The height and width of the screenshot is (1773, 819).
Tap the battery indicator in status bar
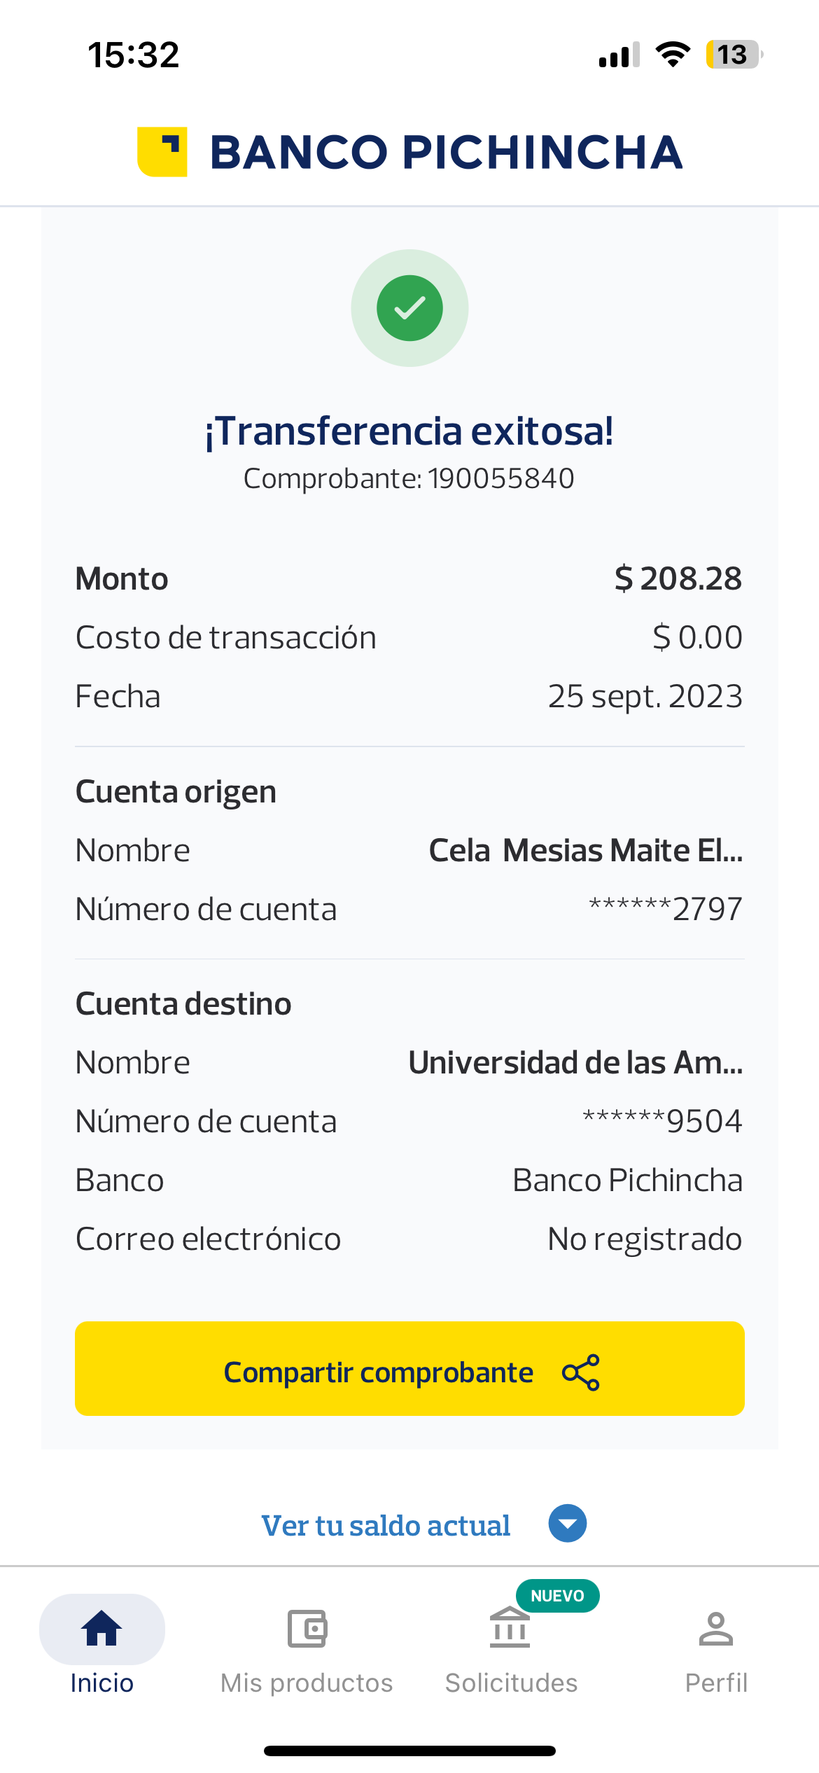[x=733, y=55]
